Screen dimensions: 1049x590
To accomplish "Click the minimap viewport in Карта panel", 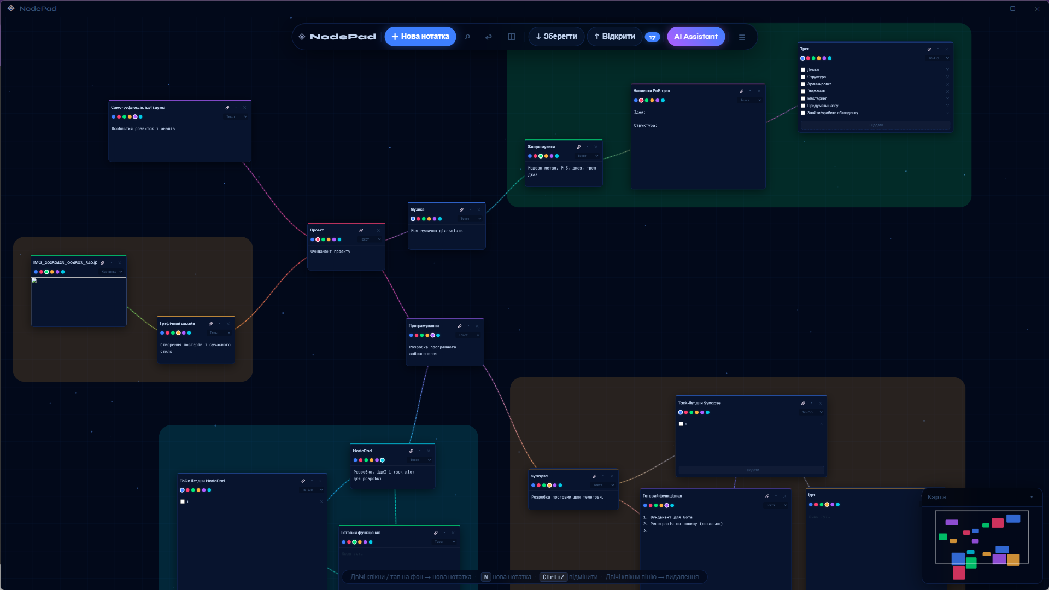I will point(982,537).
